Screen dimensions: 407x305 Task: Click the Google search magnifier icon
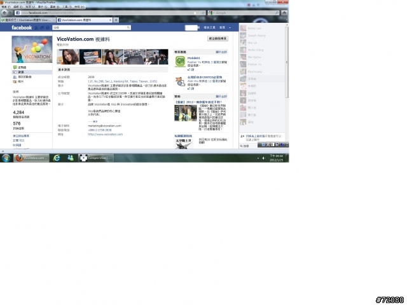click(277, 13)
